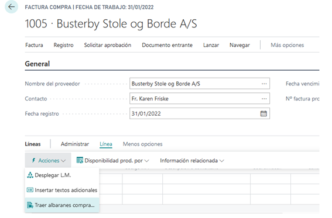
Task: Click the Líneas section heading
Action: click(x=33, y=144)
